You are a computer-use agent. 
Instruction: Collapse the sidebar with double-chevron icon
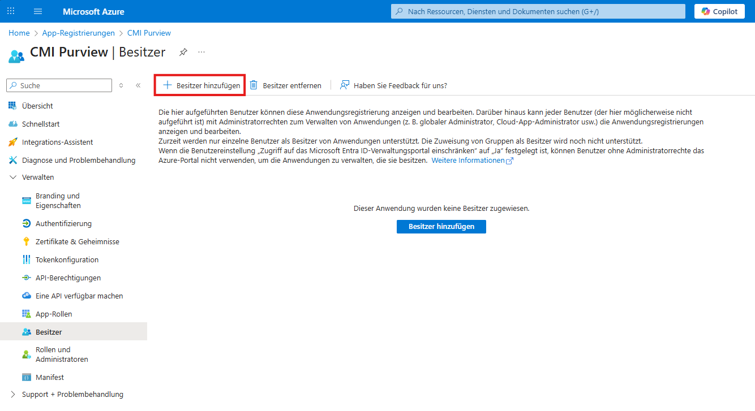coord(138,85)
